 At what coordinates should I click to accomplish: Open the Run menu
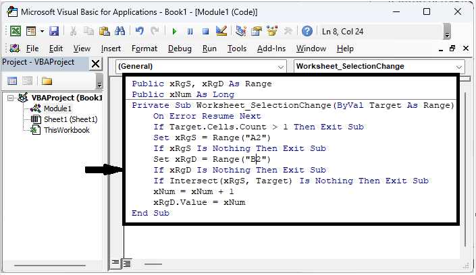tap(209, 49)
